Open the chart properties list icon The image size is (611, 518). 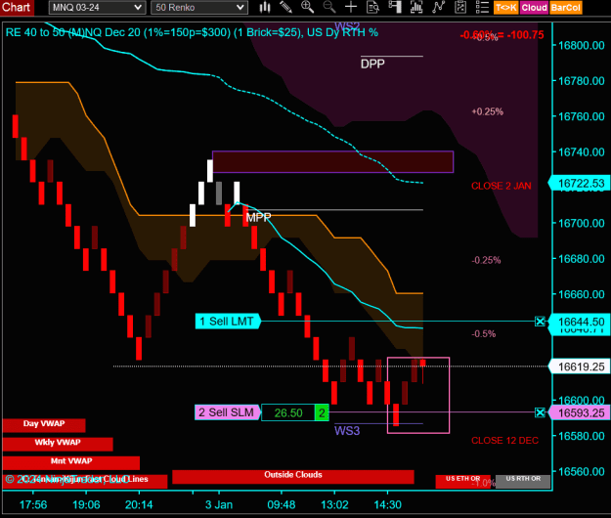pyautogui.click(x=482, y=7)
